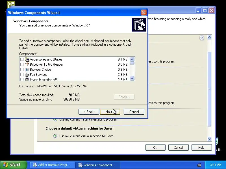The height and width of the screenshot is (169, 226).
Task: Select the BitLocker To Go Reader entry
Action: [46, 65]
